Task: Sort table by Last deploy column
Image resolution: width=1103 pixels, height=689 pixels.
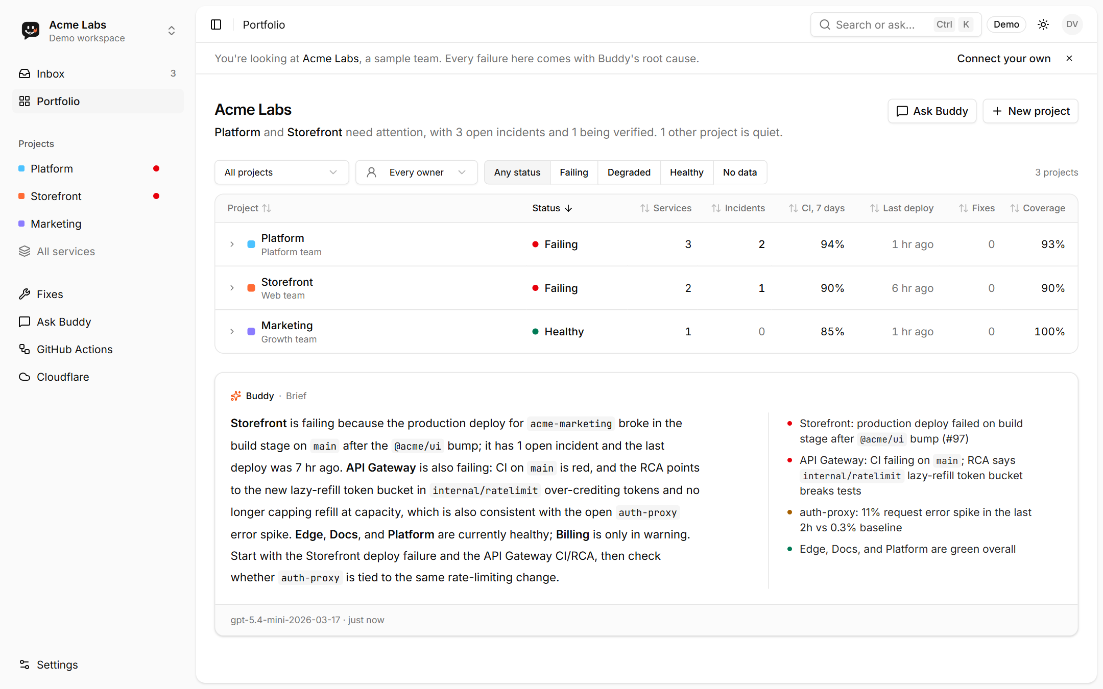Action: (902, 208)
